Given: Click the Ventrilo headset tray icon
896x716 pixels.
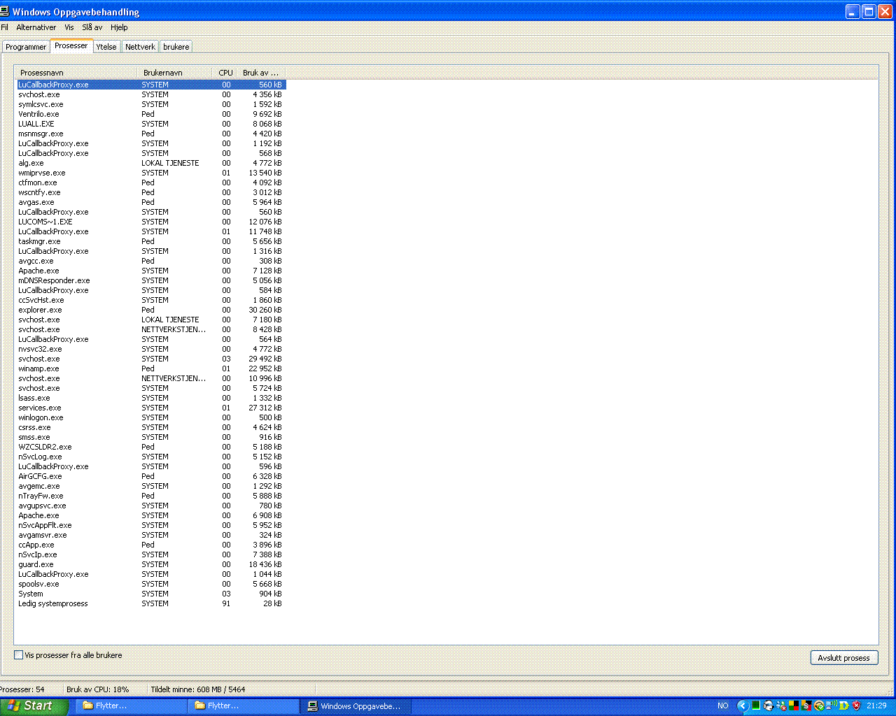Looking at the screenshot, I should coord(769,706).
